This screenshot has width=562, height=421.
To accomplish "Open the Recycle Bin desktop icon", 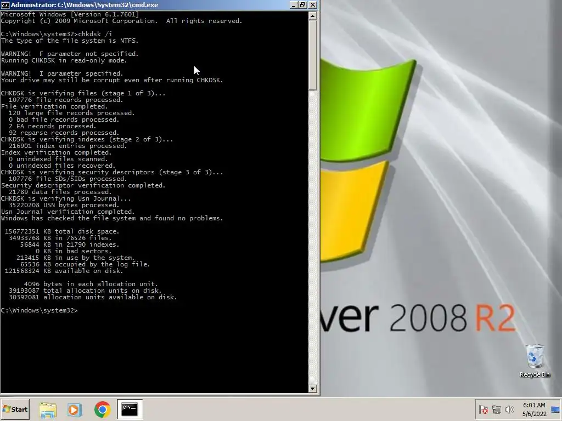I will click(x=535, y=361).
